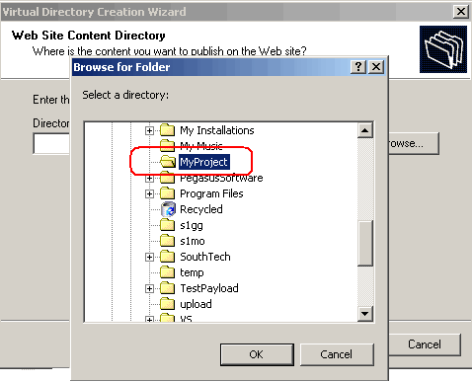Click Cancel in Browse for Folder dialog
Screen dimensions: 473x382
tap(337, 354)
